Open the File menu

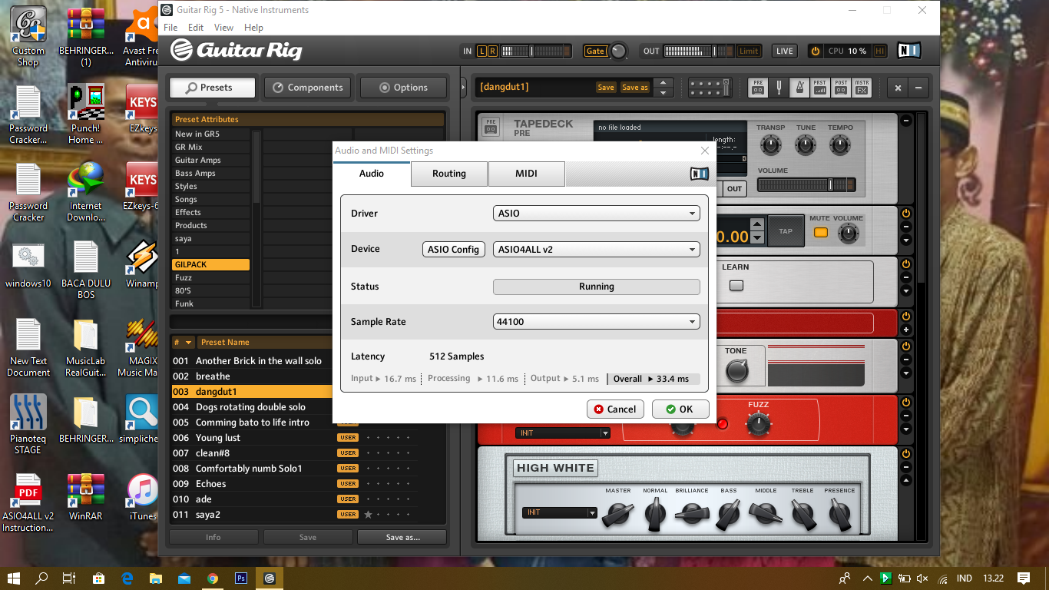pos(170,28)
